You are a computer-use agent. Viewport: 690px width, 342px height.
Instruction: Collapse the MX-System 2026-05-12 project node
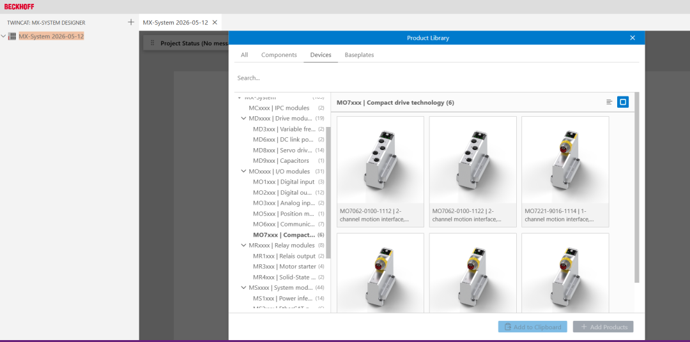click(x=4, y=36)
